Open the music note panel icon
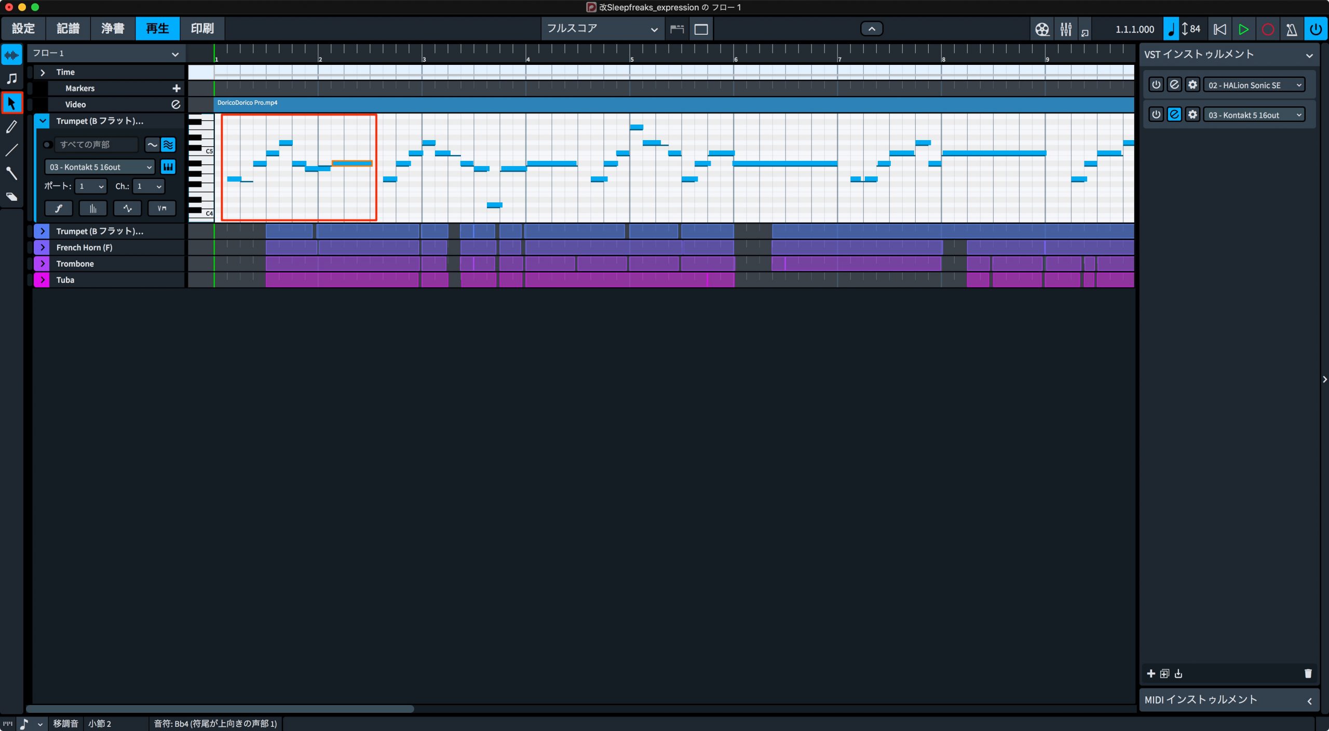The height and width of the screenshot is (731, 1329). (11, 78)
